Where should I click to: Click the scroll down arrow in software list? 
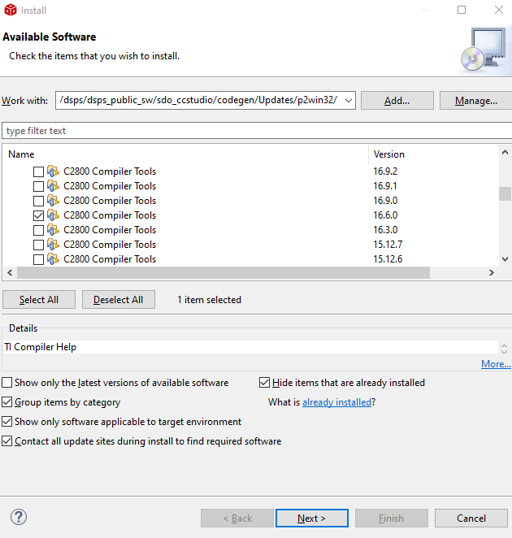(x=505, y=259)
